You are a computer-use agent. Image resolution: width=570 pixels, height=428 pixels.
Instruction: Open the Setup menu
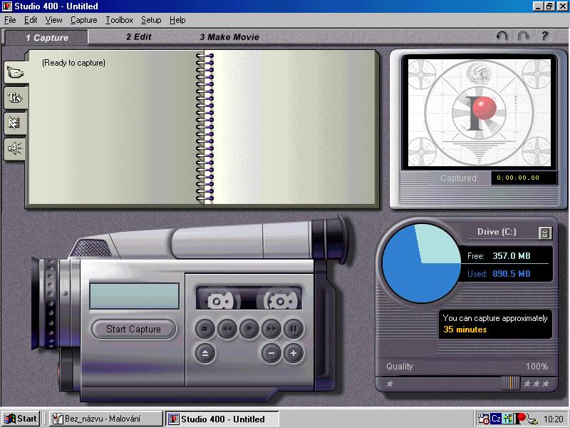click(x=151, y=20)
